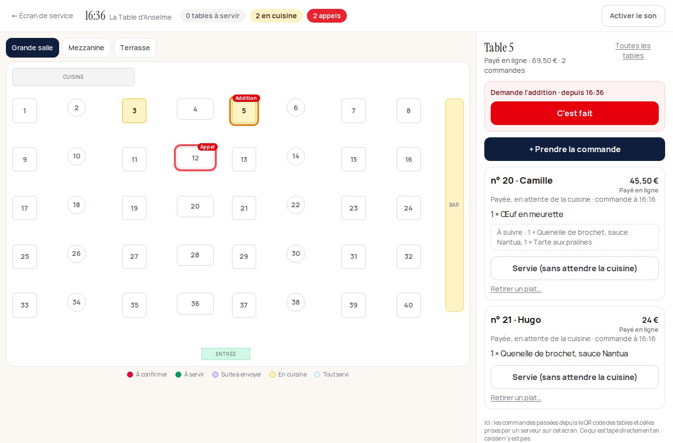
Task: Click the CUISINE zone
Action: click(73, 77)
